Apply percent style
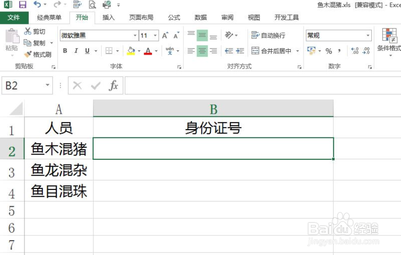Viewport: 401px width, 255px height. [x=329, y=51]
